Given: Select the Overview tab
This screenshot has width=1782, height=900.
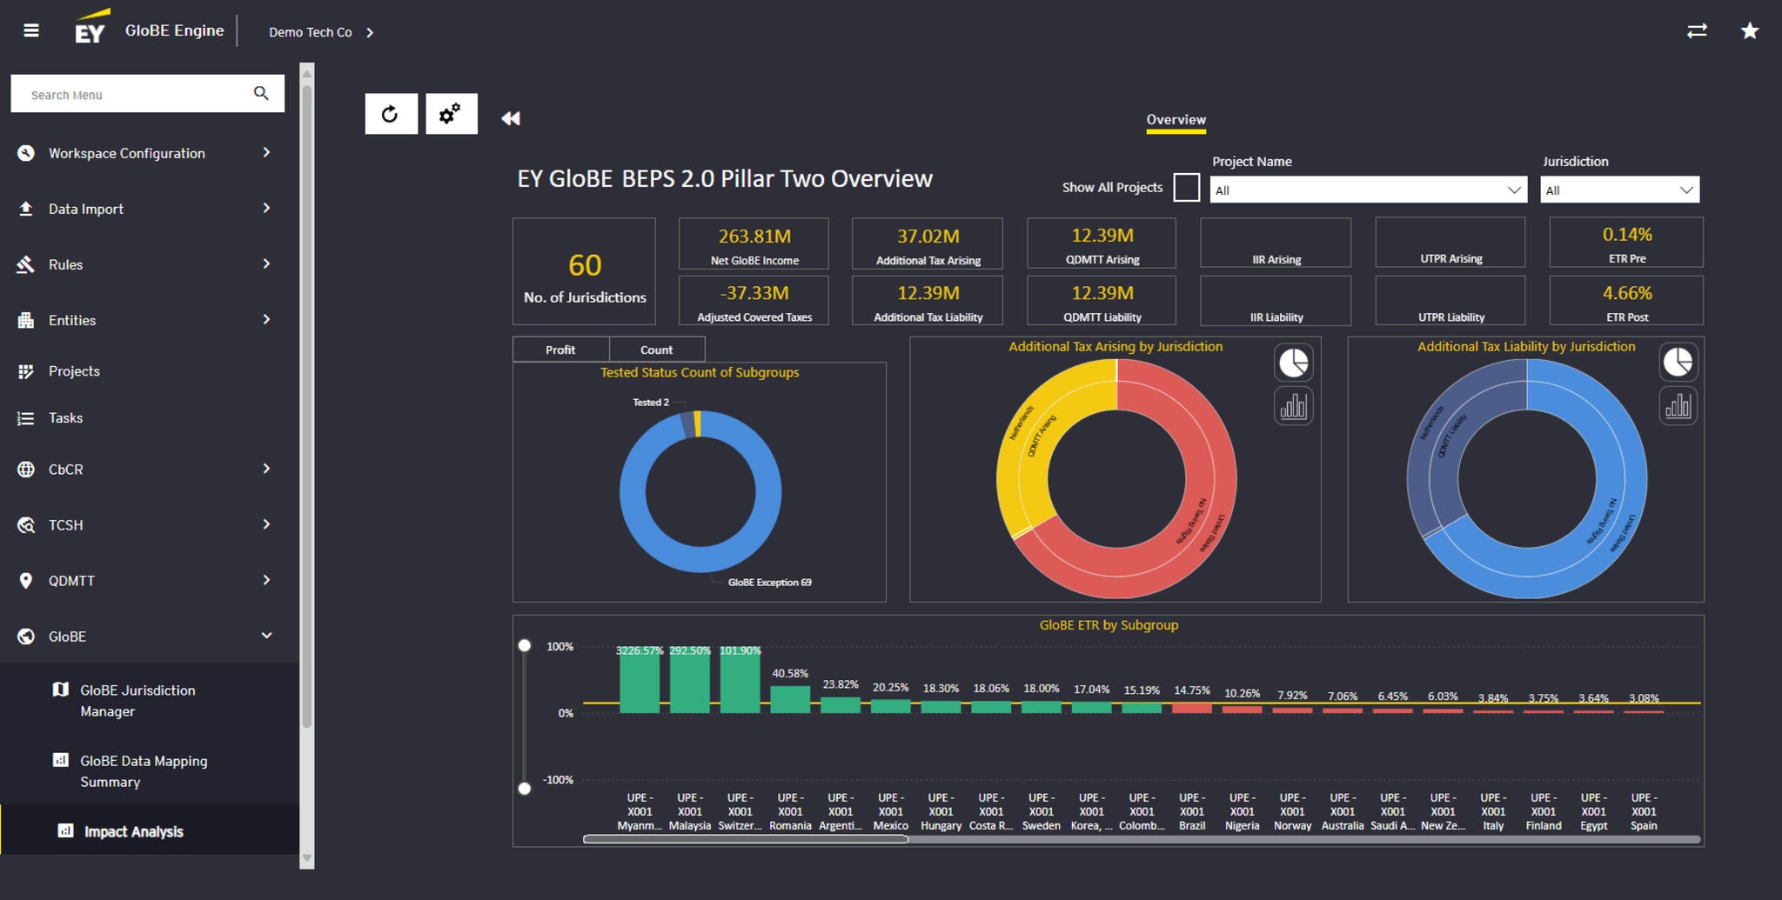Looking at the screenshot, I should click(1176, 120).
